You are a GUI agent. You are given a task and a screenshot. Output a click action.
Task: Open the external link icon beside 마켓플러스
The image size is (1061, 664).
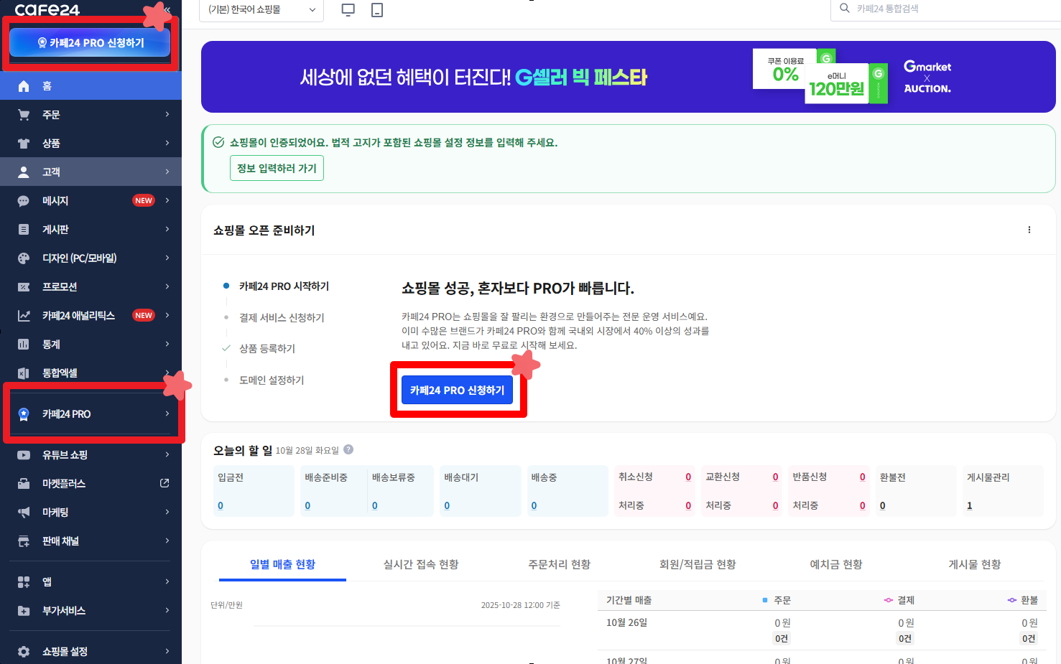tap(165, 483)
